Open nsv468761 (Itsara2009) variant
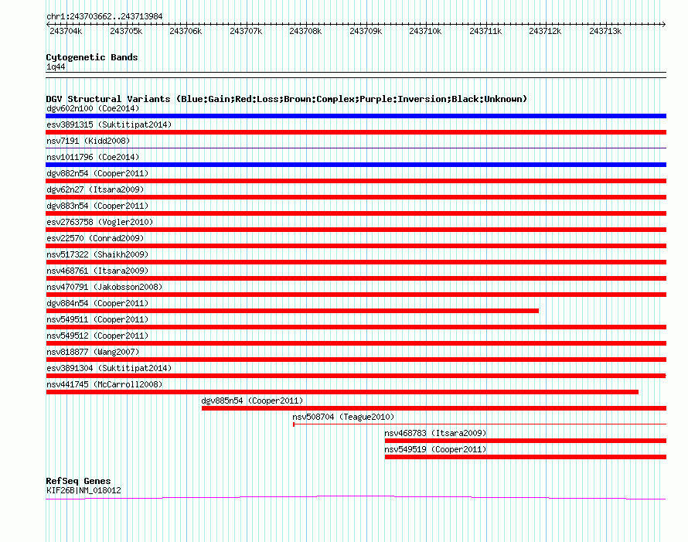This screenshot has height=542, width=688. 97,271
